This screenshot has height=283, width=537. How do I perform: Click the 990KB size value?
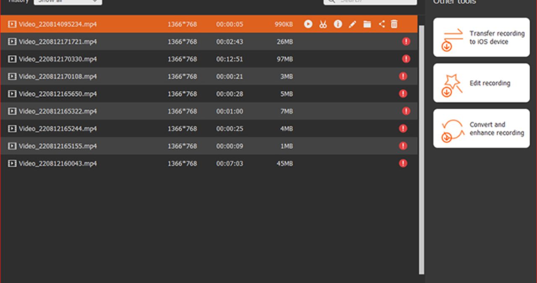point(284,24)
